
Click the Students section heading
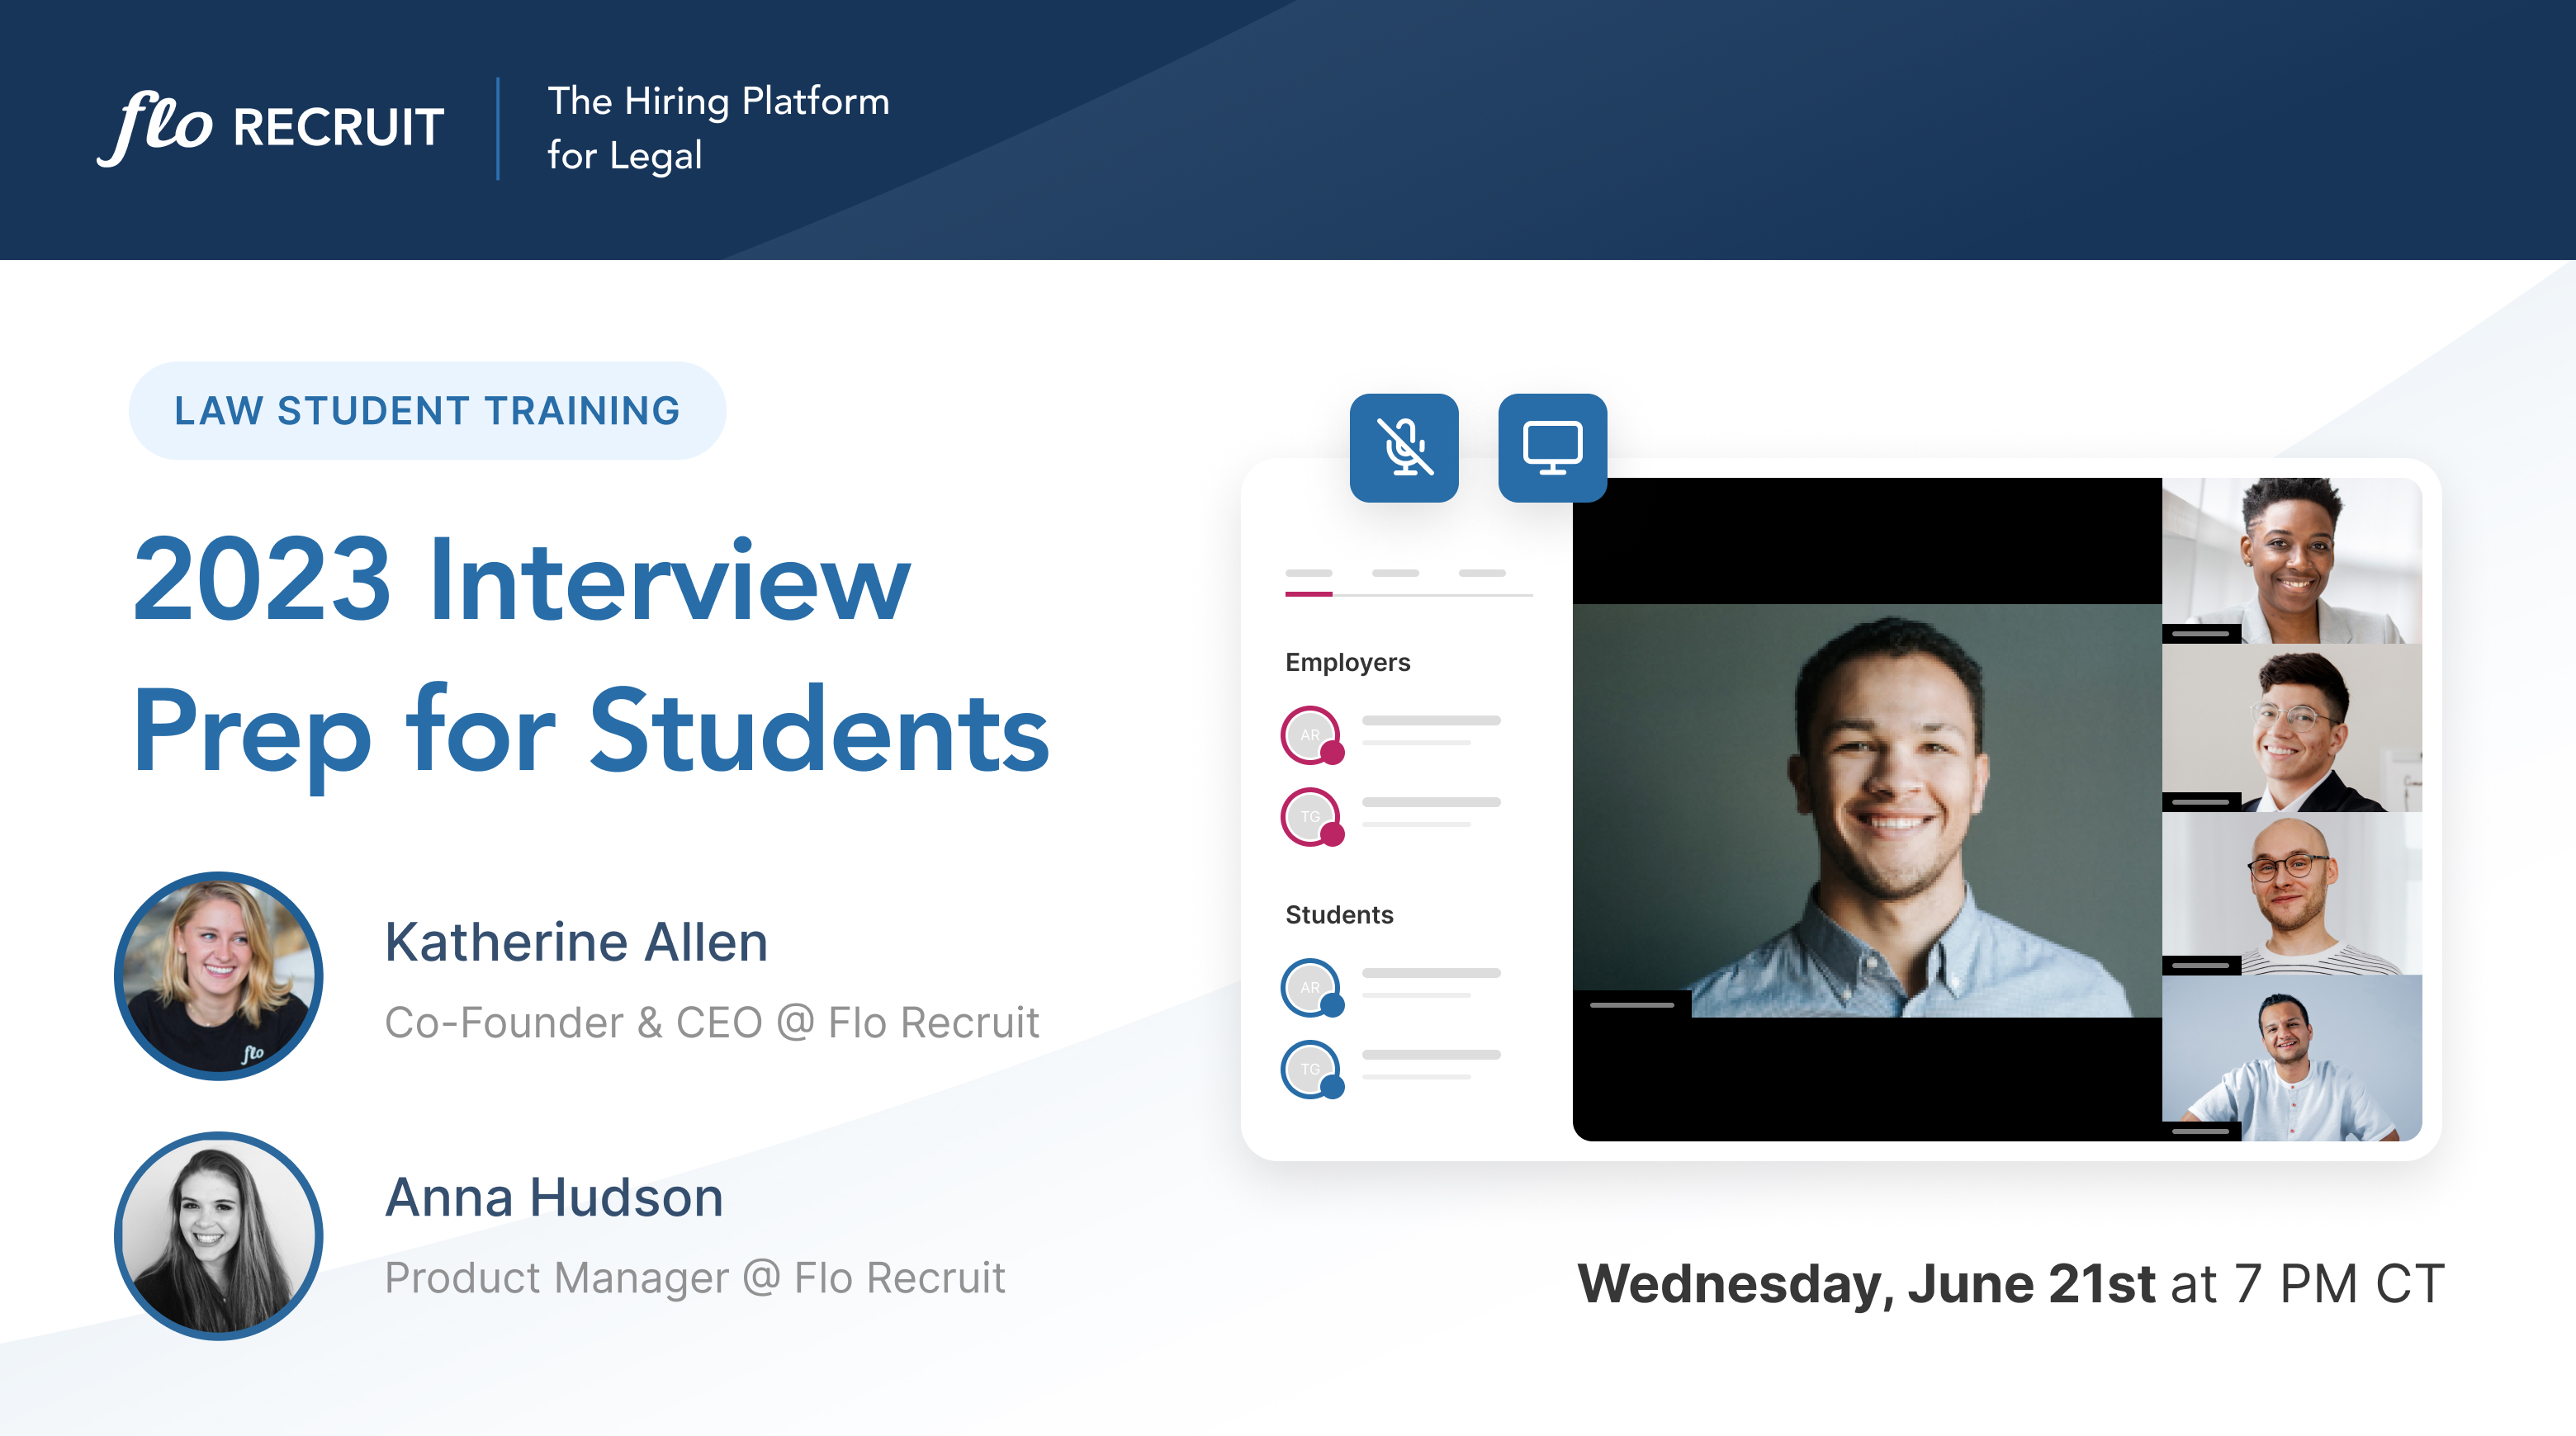pos(1338,914)
